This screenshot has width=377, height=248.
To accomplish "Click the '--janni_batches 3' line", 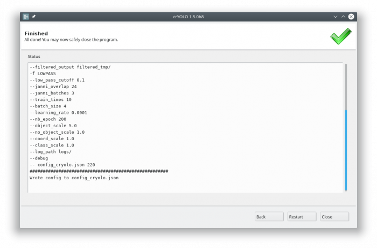I will coord(52,93).
